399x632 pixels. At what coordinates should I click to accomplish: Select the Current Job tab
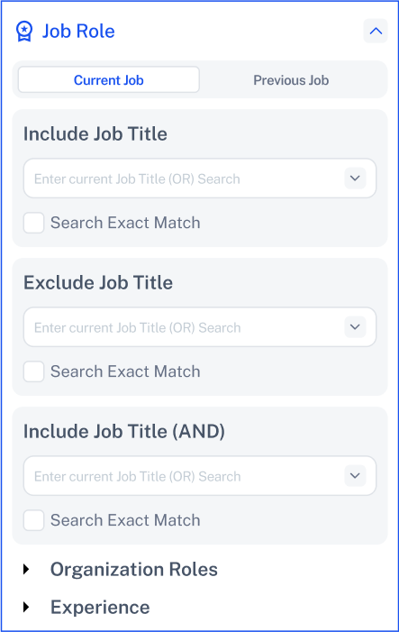tap(109, 80)
